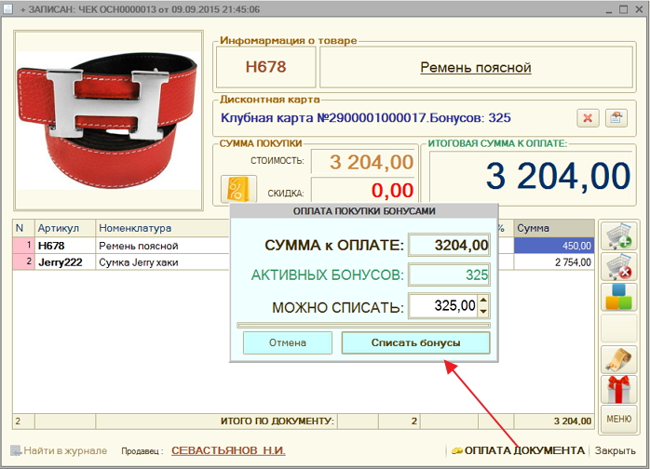Decrease Можно списать value with down arrow

pyautogui.click(x=483, y=311)
